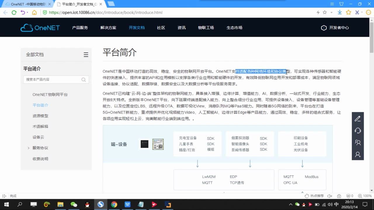Click the scissors screenshot tool icon

357,12
